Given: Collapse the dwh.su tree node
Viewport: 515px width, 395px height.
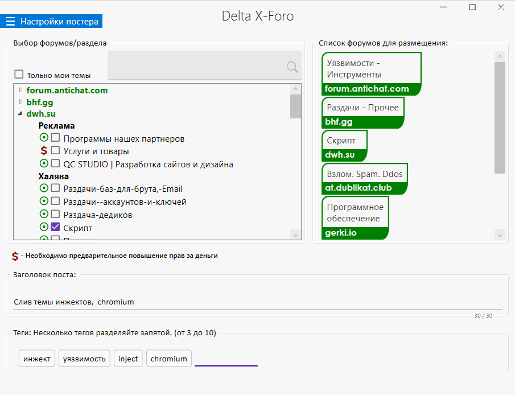Looking at the screenshot, I should 21,114.
